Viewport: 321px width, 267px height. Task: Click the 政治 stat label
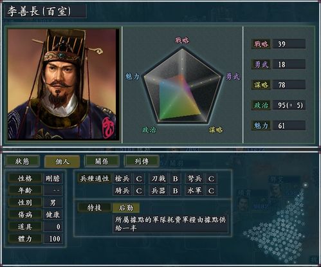261,105
